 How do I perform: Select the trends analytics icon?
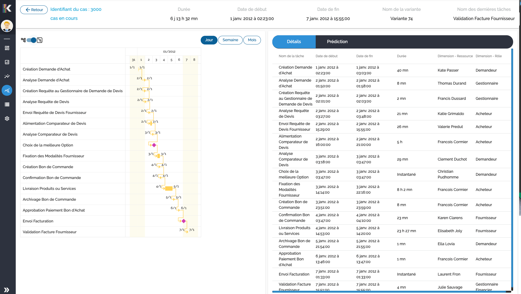click(x=7, y=76)
